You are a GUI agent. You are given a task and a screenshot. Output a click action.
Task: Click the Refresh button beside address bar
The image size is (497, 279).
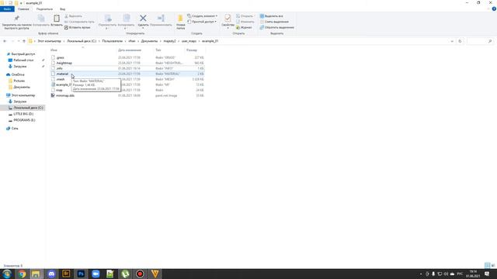click(x=460, y=41)
